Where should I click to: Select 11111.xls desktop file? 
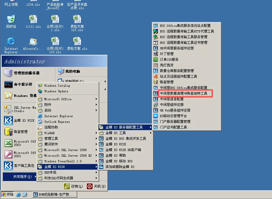click(x=33, y=21)
